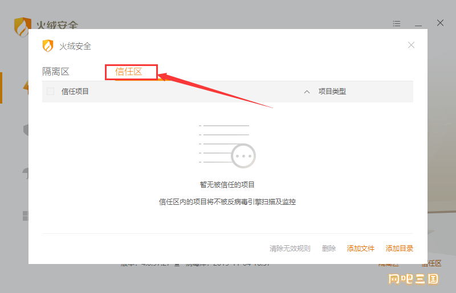Close the main 火绒安全 window
Viewport: 456px width, 293px height.
click(x=440, y=23)
